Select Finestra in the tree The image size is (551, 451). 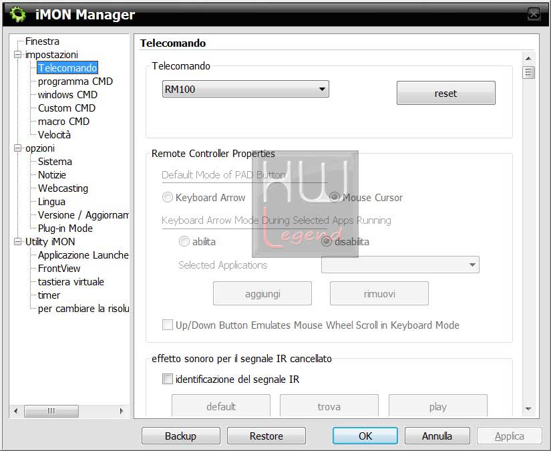pyautogui.click(x=42, y=41)
